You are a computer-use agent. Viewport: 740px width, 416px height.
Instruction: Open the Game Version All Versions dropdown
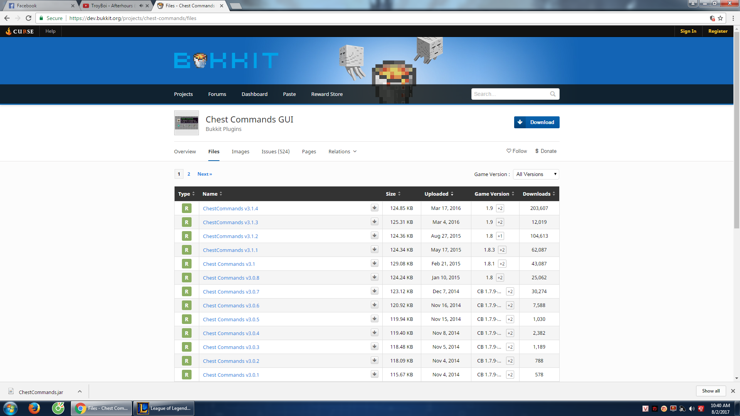tap(536, 174)
